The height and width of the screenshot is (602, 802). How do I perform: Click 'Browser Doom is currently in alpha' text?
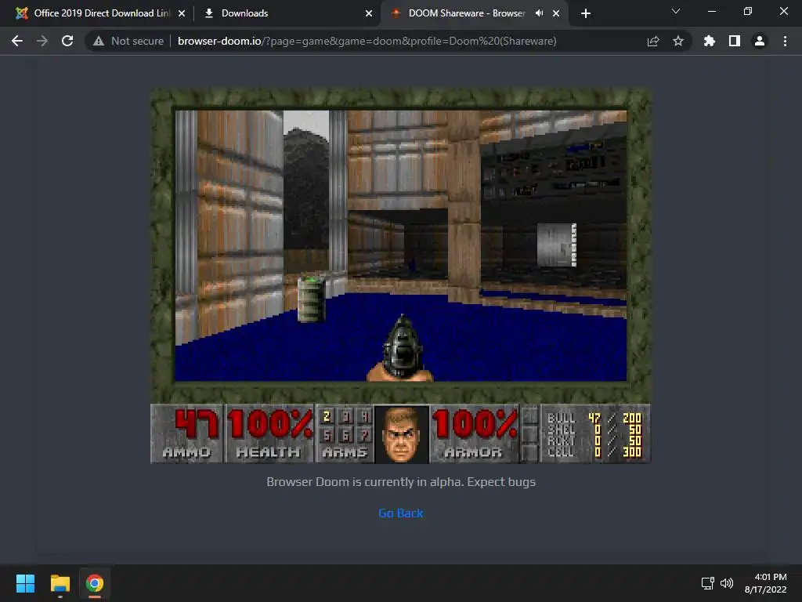(x=401, y=482)
